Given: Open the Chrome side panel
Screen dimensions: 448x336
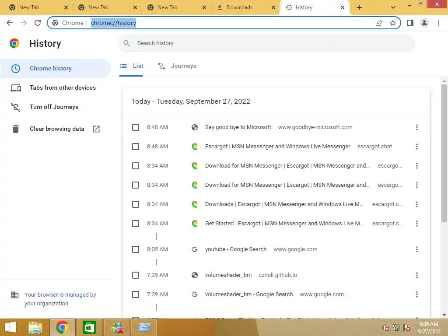Looking at the screenshot, I should coord(410,23).
